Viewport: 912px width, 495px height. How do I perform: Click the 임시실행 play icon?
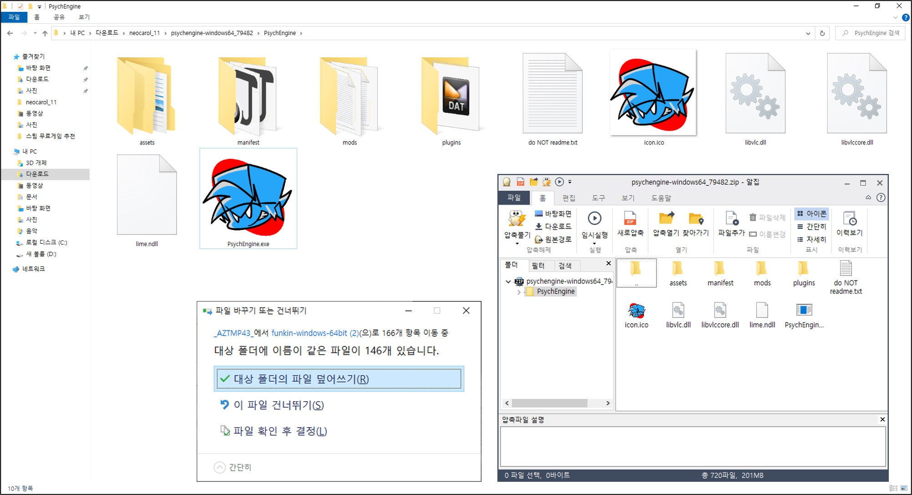pyautogui.click(x=594, y=219)
